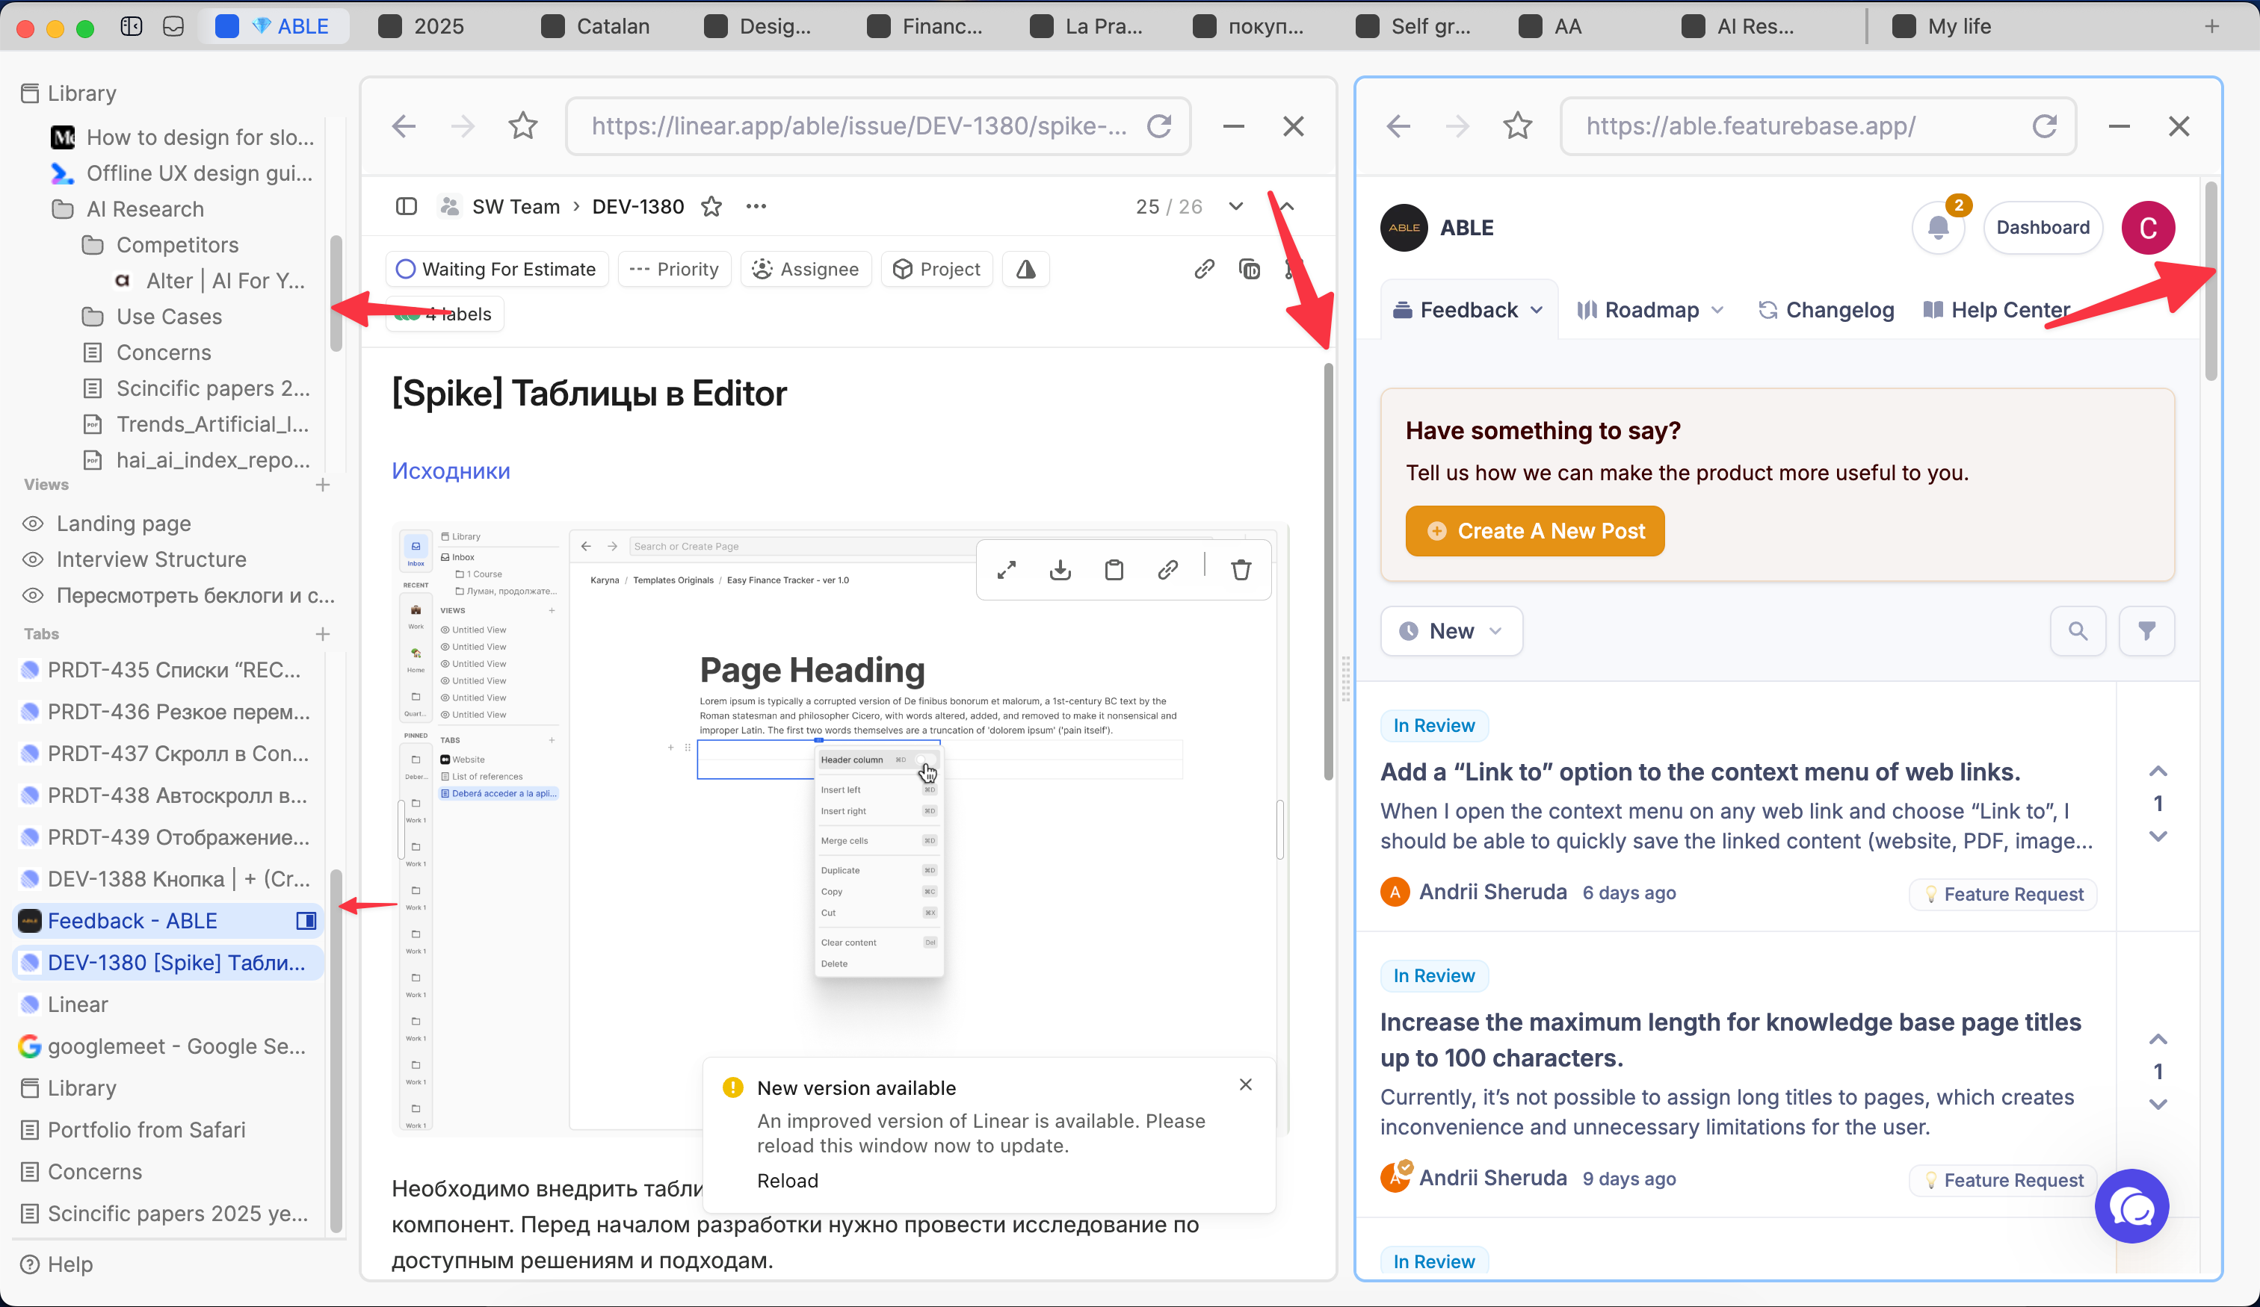The image size is (2260, 1307).
Task: Copy issue URL with the chain icon beside the ID icon
Action: click(1205, 269)
